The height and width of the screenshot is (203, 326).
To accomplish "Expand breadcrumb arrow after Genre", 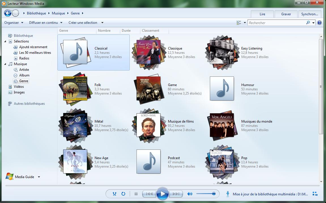I will pyautogui.click(x=82, y=13).
